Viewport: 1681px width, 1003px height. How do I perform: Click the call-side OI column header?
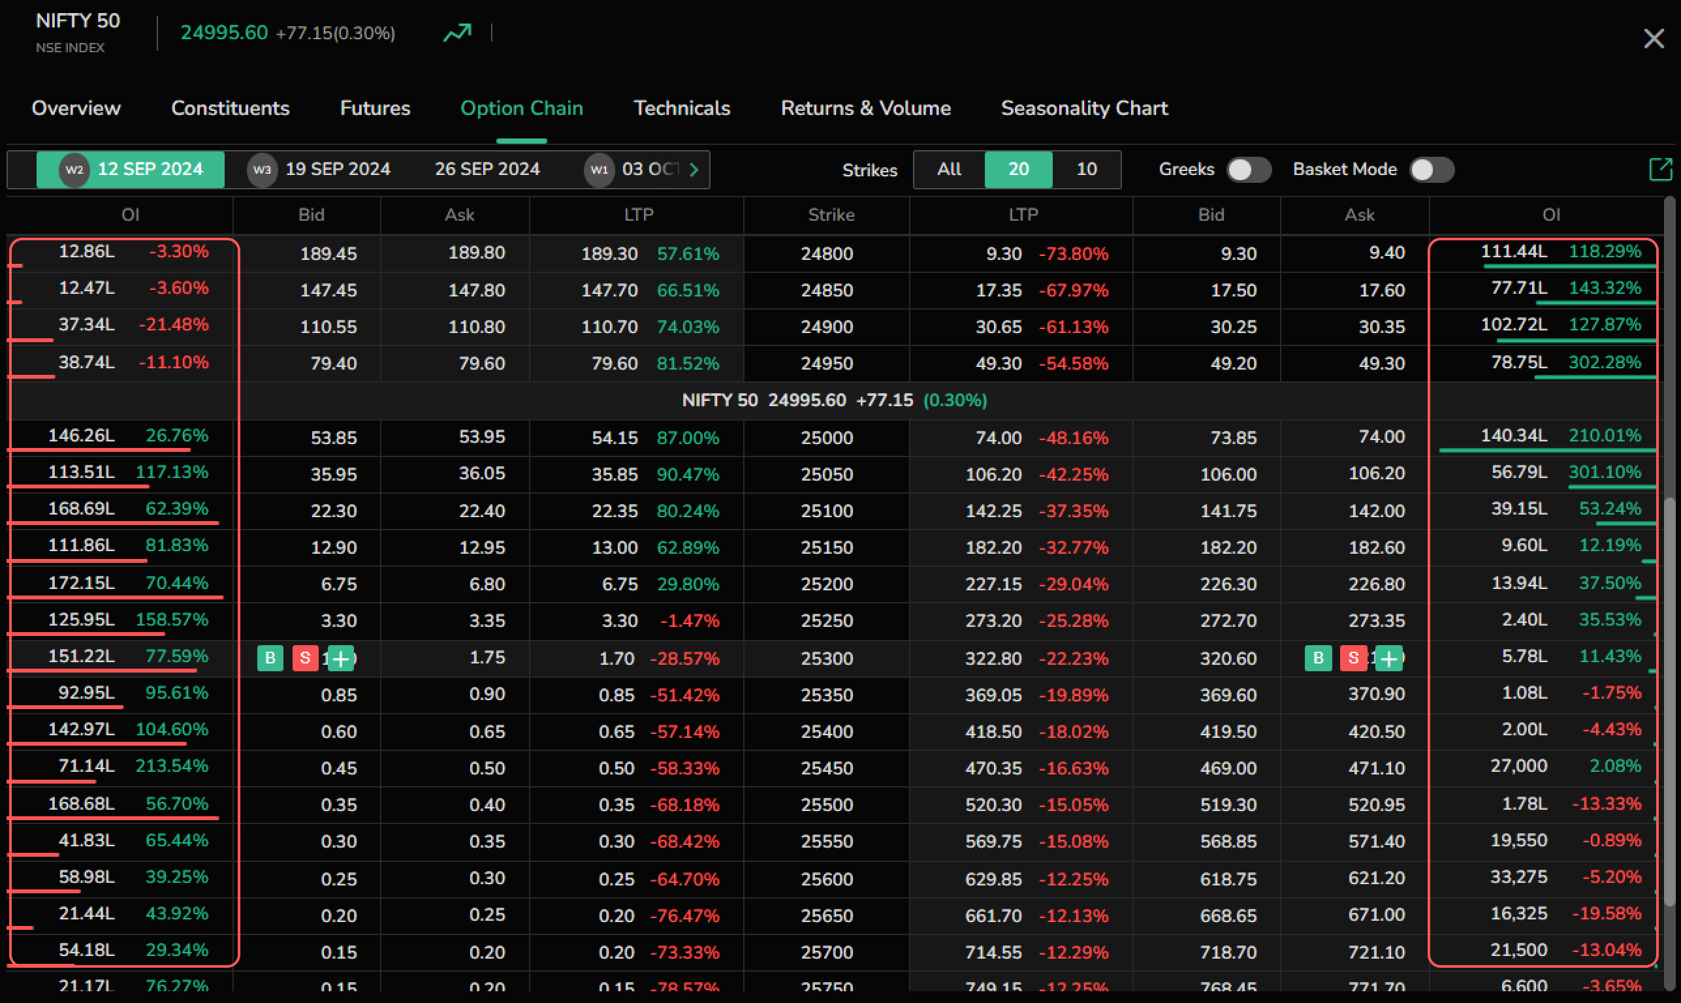[131, 215]
